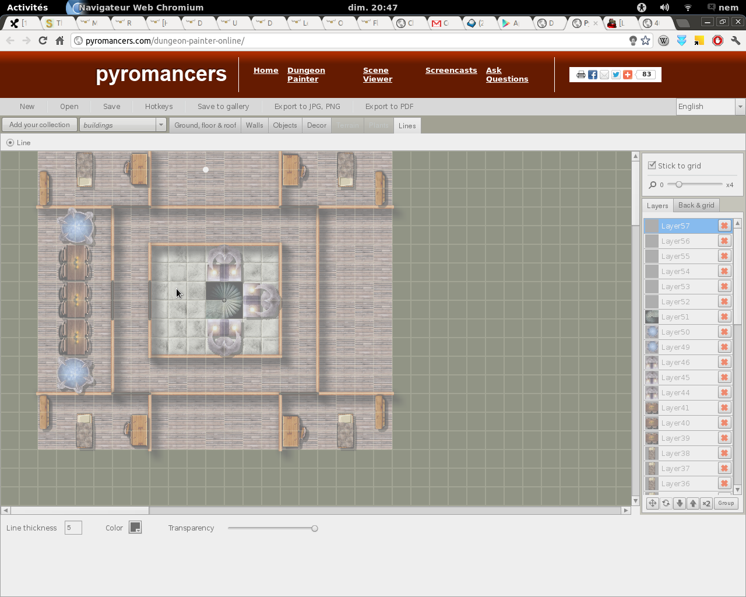The image size is (746, 597).
Task: Toggle the Stick to grid checkbox
Action: pos(652,166)
